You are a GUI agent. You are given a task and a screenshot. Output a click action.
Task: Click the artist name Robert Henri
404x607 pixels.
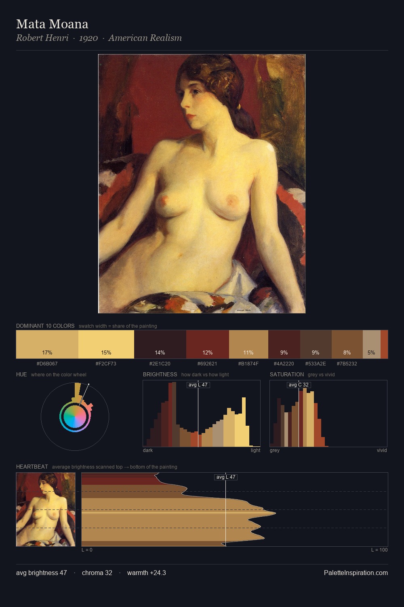(42, 38)
